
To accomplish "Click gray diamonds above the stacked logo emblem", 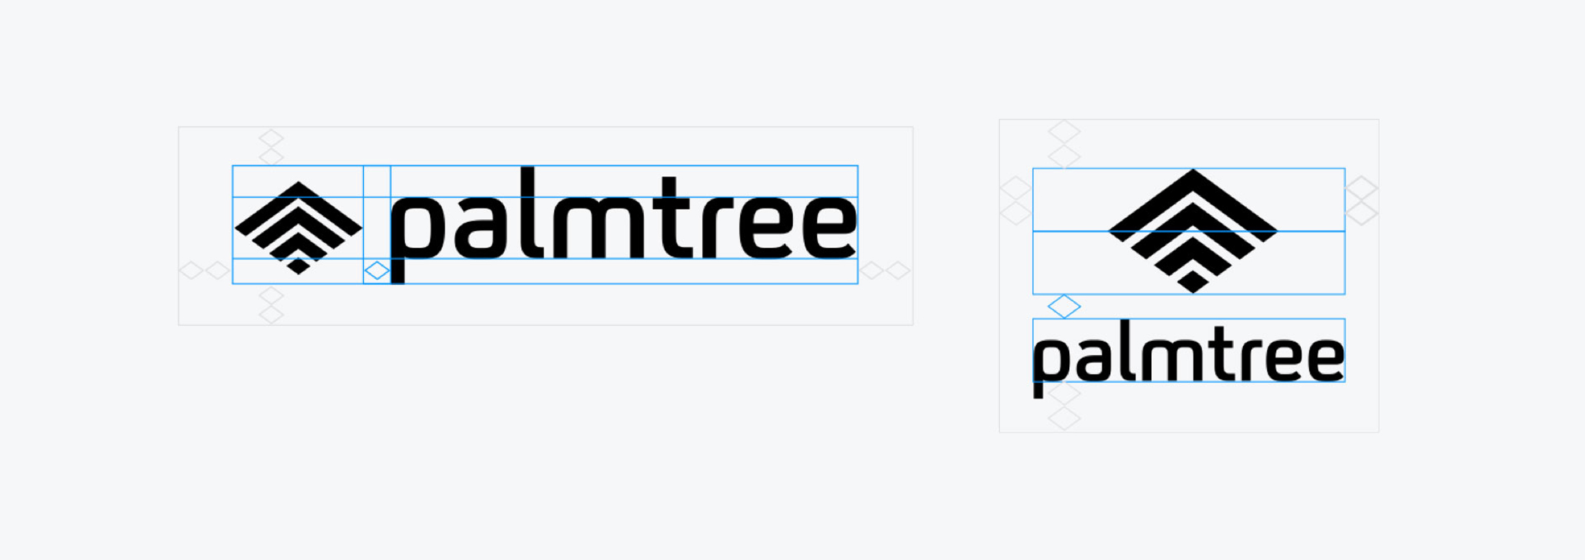I will point(1064,144).
